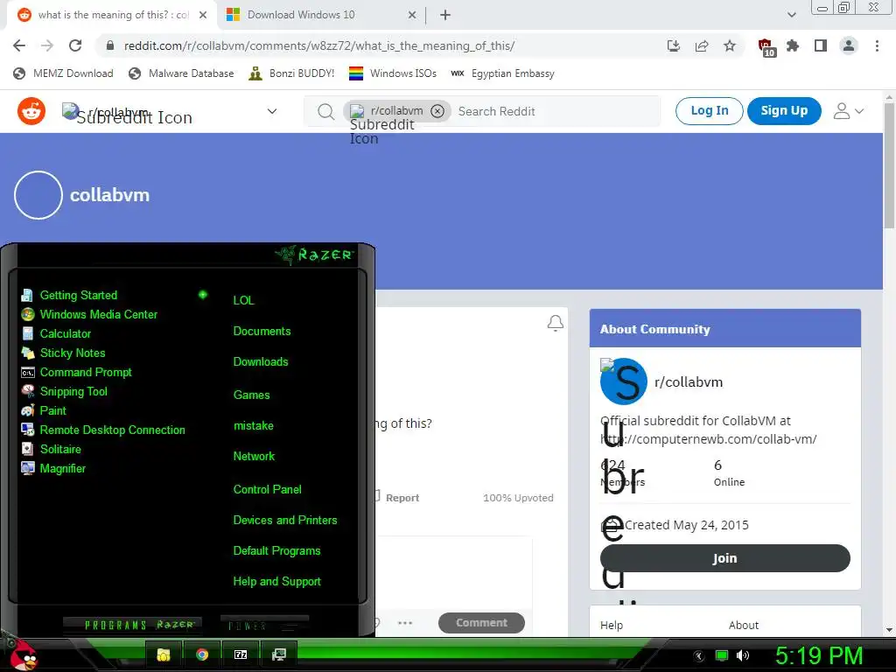Go back using the browser back arrow
Viewport: 896px width, 672px height.
(19, 45)
